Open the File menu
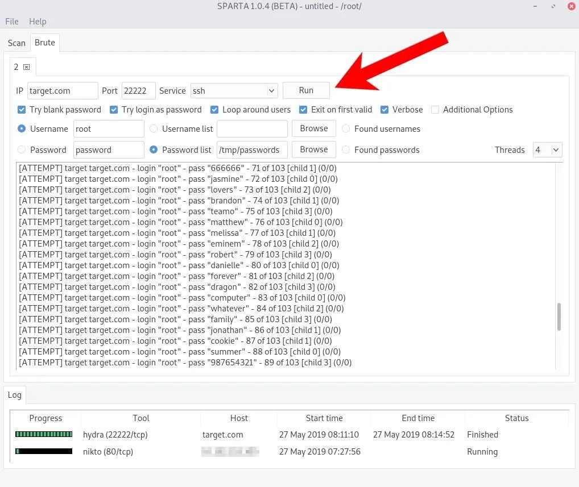This screenshot has width=579, height=487. tap(12, 22)
